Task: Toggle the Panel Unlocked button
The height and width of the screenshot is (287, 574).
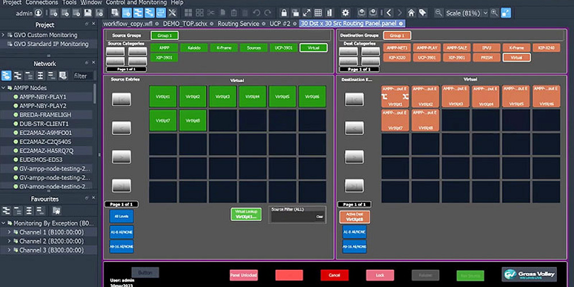Action: pyautogui.click(x=243, y=276)
